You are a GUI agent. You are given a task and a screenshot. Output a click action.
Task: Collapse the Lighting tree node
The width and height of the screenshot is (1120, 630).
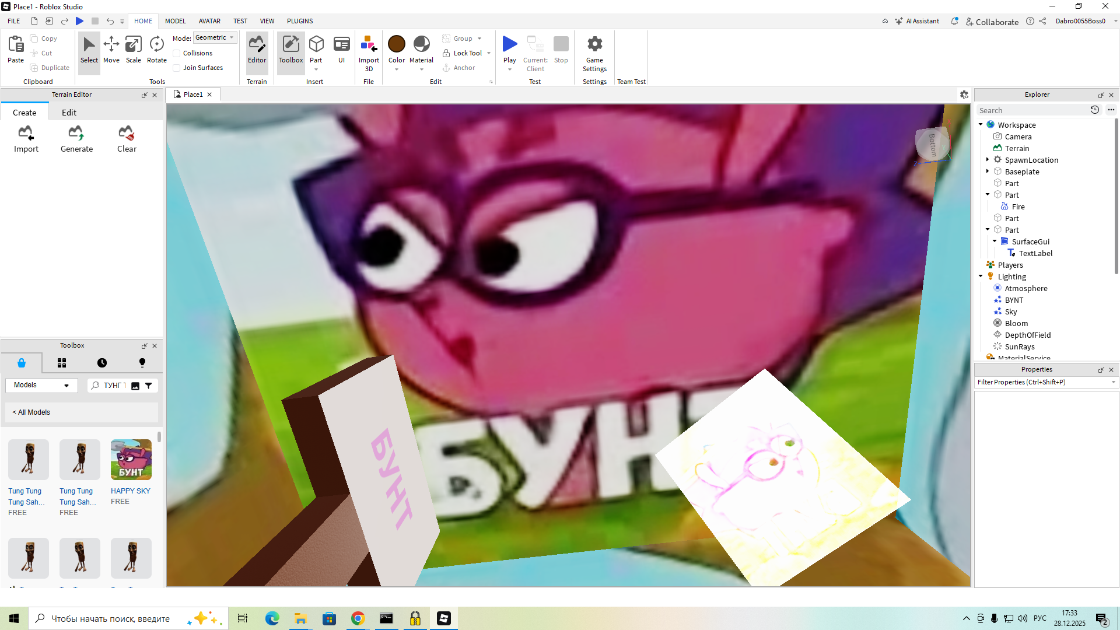[981, 276]
